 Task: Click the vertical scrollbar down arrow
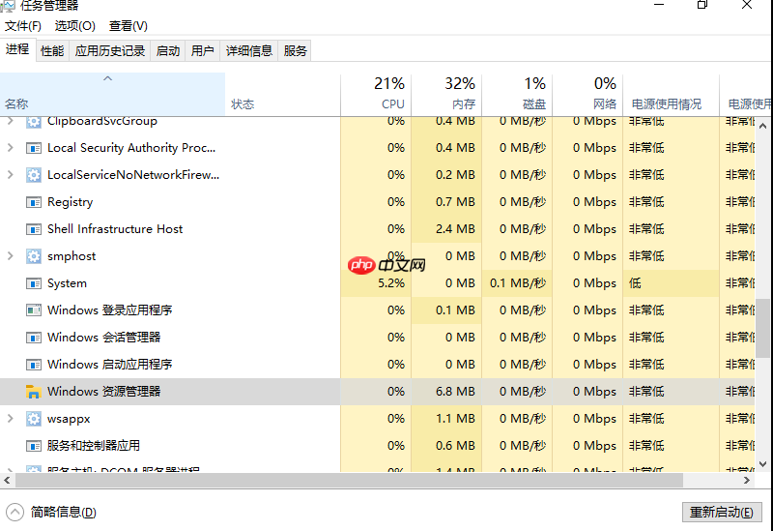click(762, 464)
